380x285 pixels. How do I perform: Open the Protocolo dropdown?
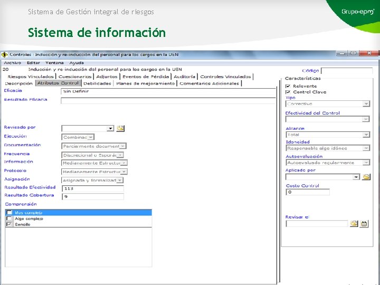[124, 172]
